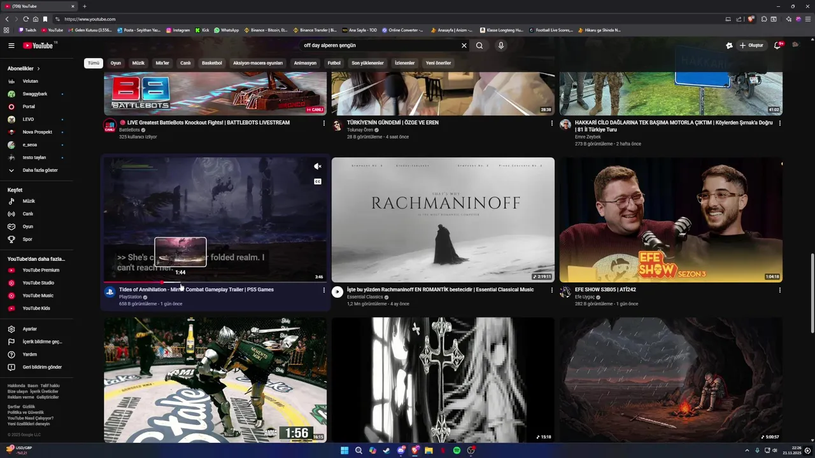
Task: Open the Windows Start menu
Action: (x=344, y=450)
